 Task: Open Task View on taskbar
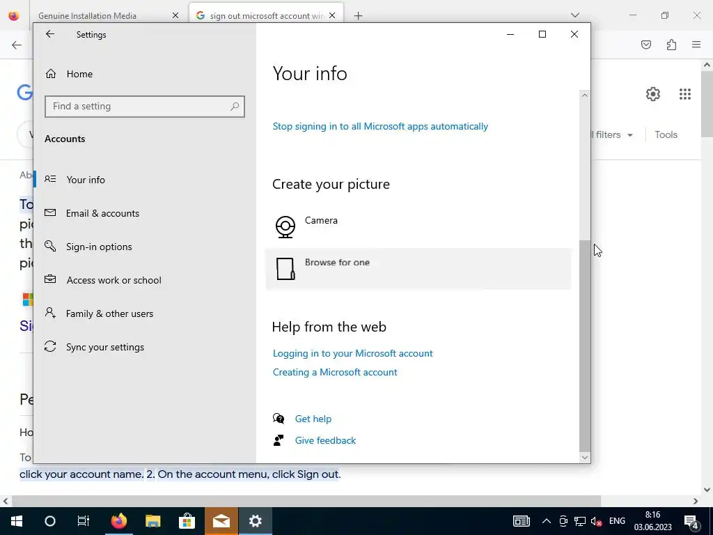(84, 521)
